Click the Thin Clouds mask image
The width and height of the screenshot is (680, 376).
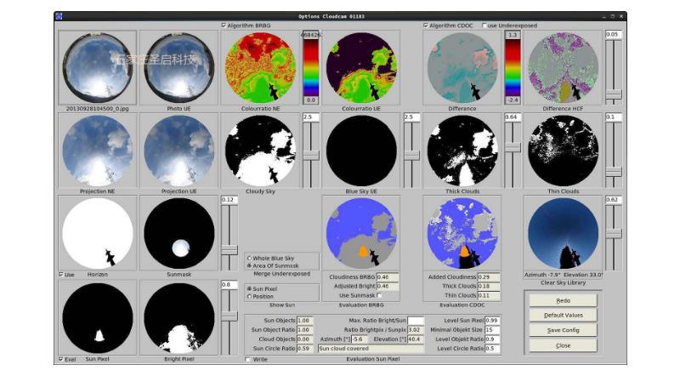pyautogui.click(x=563, y=151)
